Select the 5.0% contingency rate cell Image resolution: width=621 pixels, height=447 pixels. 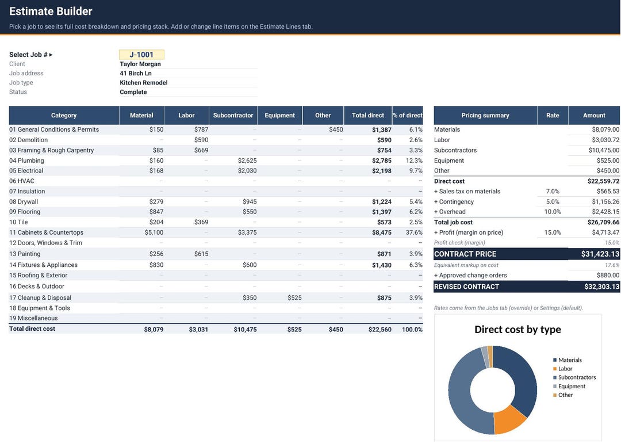click(553, 201)
